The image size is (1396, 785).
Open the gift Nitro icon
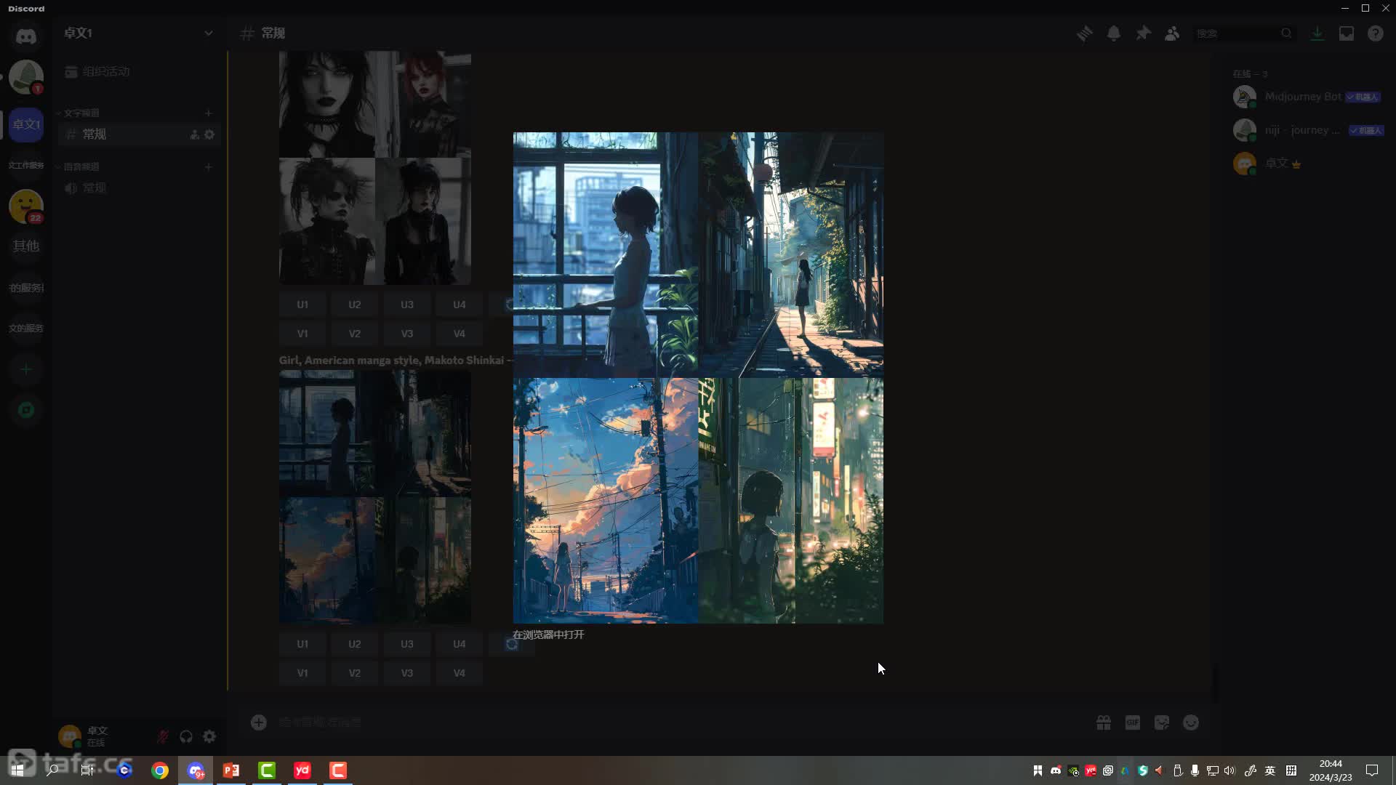tap(1104, 722)
